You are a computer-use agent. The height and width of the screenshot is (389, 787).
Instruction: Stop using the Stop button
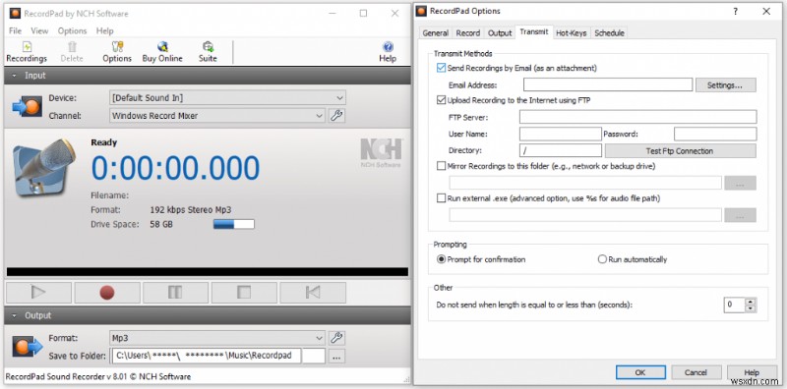tap(244, 293)
